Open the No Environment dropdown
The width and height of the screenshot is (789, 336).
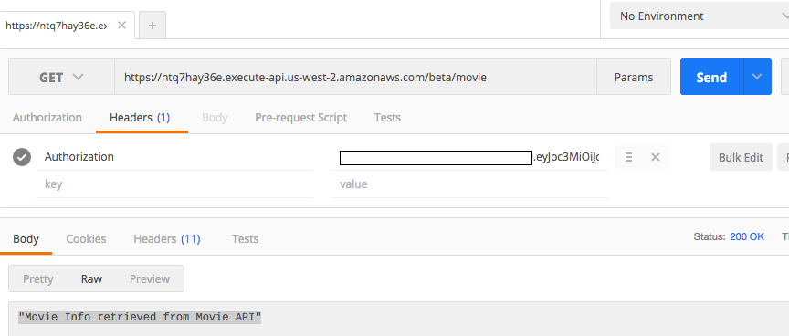(x=700, y=16)
